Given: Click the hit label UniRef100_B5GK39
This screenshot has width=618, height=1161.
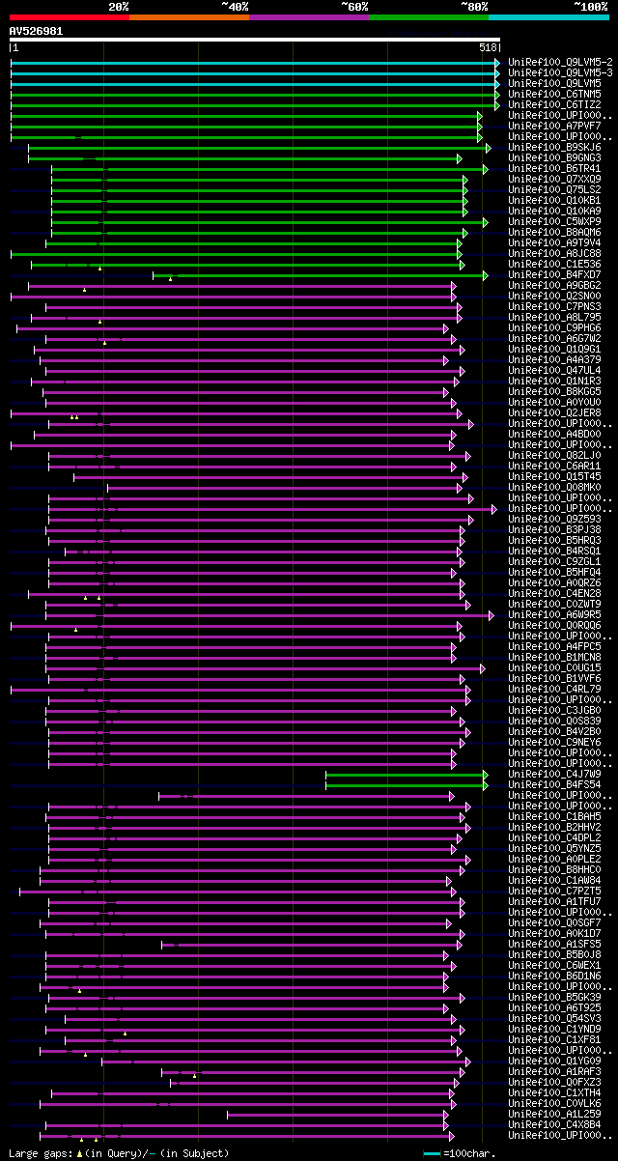Looking at the screenshot, I should (555, 997).
